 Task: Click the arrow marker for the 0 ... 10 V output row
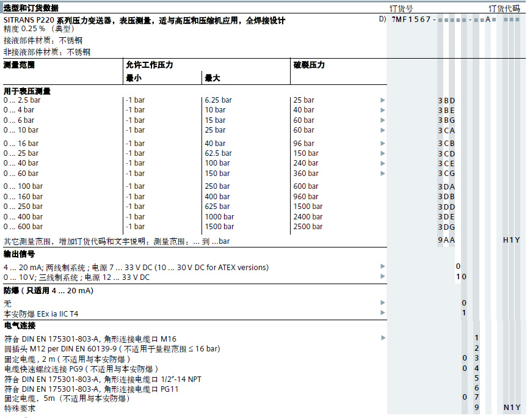click(x=383, y=276)
